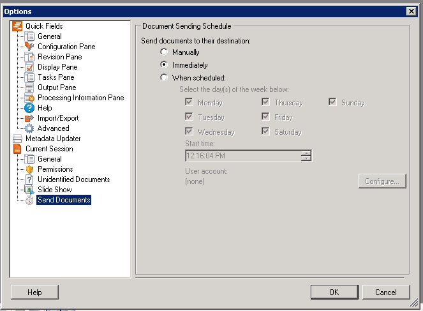Select the Revision Pane tree item

pyautogui.click(x=59, y=57)
